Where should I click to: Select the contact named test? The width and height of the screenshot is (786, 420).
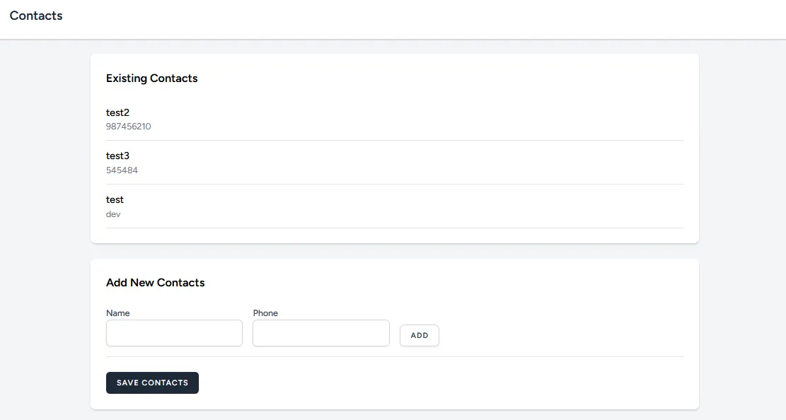coord(114,199)
